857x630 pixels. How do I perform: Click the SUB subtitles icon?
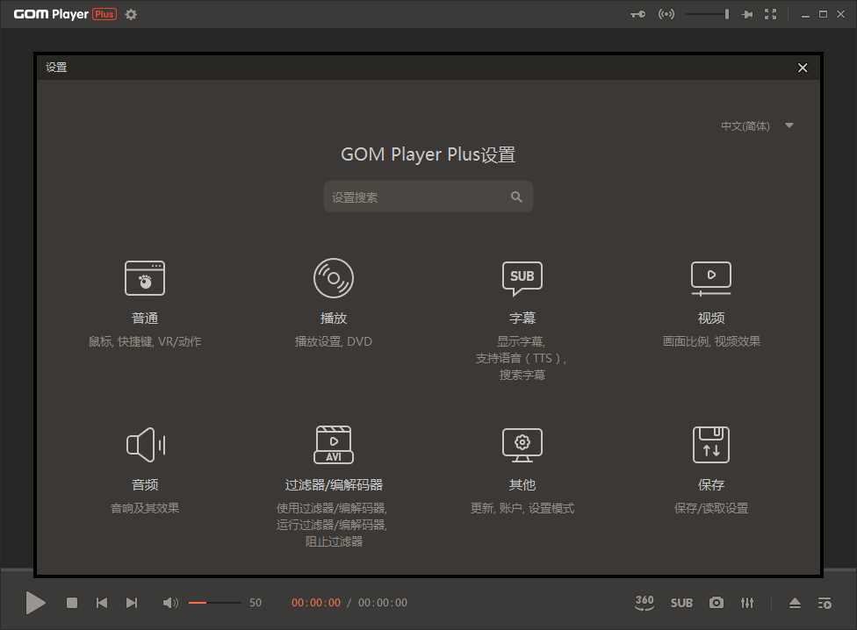[x=681, y=603]
